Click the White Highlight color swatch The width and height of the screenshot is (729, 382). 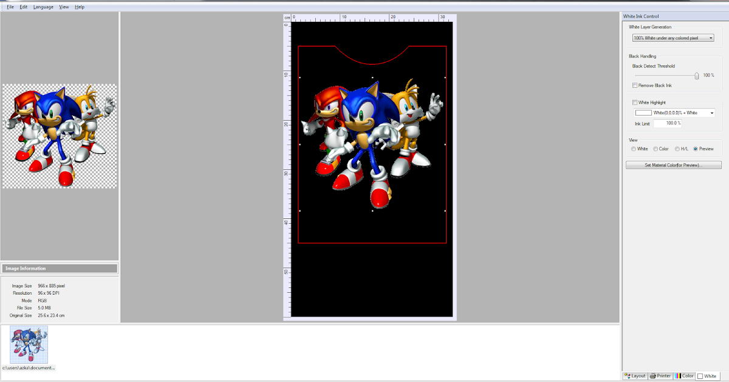643,113
